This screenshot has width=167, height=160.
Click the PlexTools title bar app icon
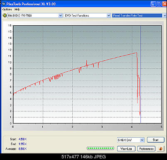tap(4, 4)
